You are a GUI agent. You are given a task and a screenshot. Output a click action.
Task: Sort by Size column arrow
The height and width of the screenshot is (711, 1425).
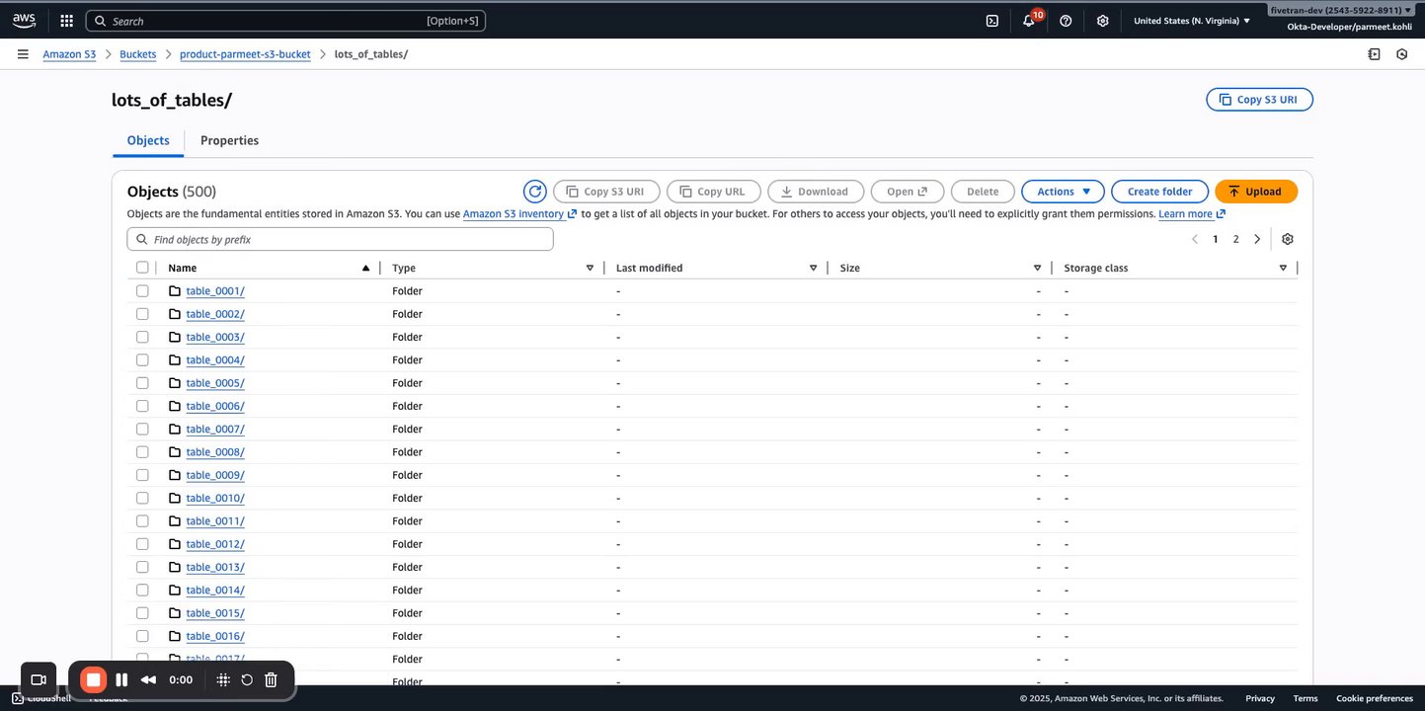[1037, 268]
